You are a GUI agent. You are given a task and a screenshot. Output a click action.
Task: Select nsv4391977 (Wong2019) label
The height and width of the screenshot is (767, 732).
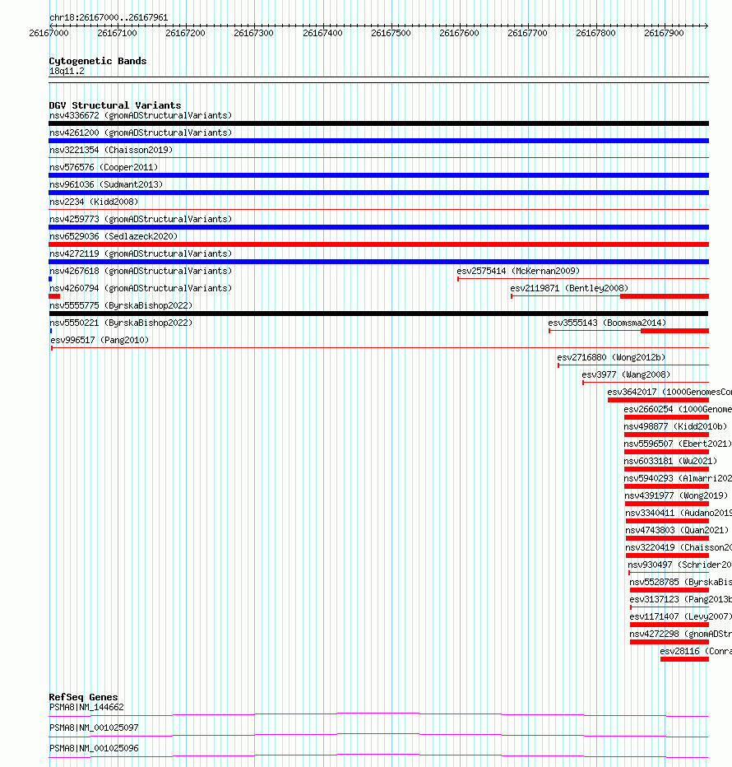click(676, 495)
